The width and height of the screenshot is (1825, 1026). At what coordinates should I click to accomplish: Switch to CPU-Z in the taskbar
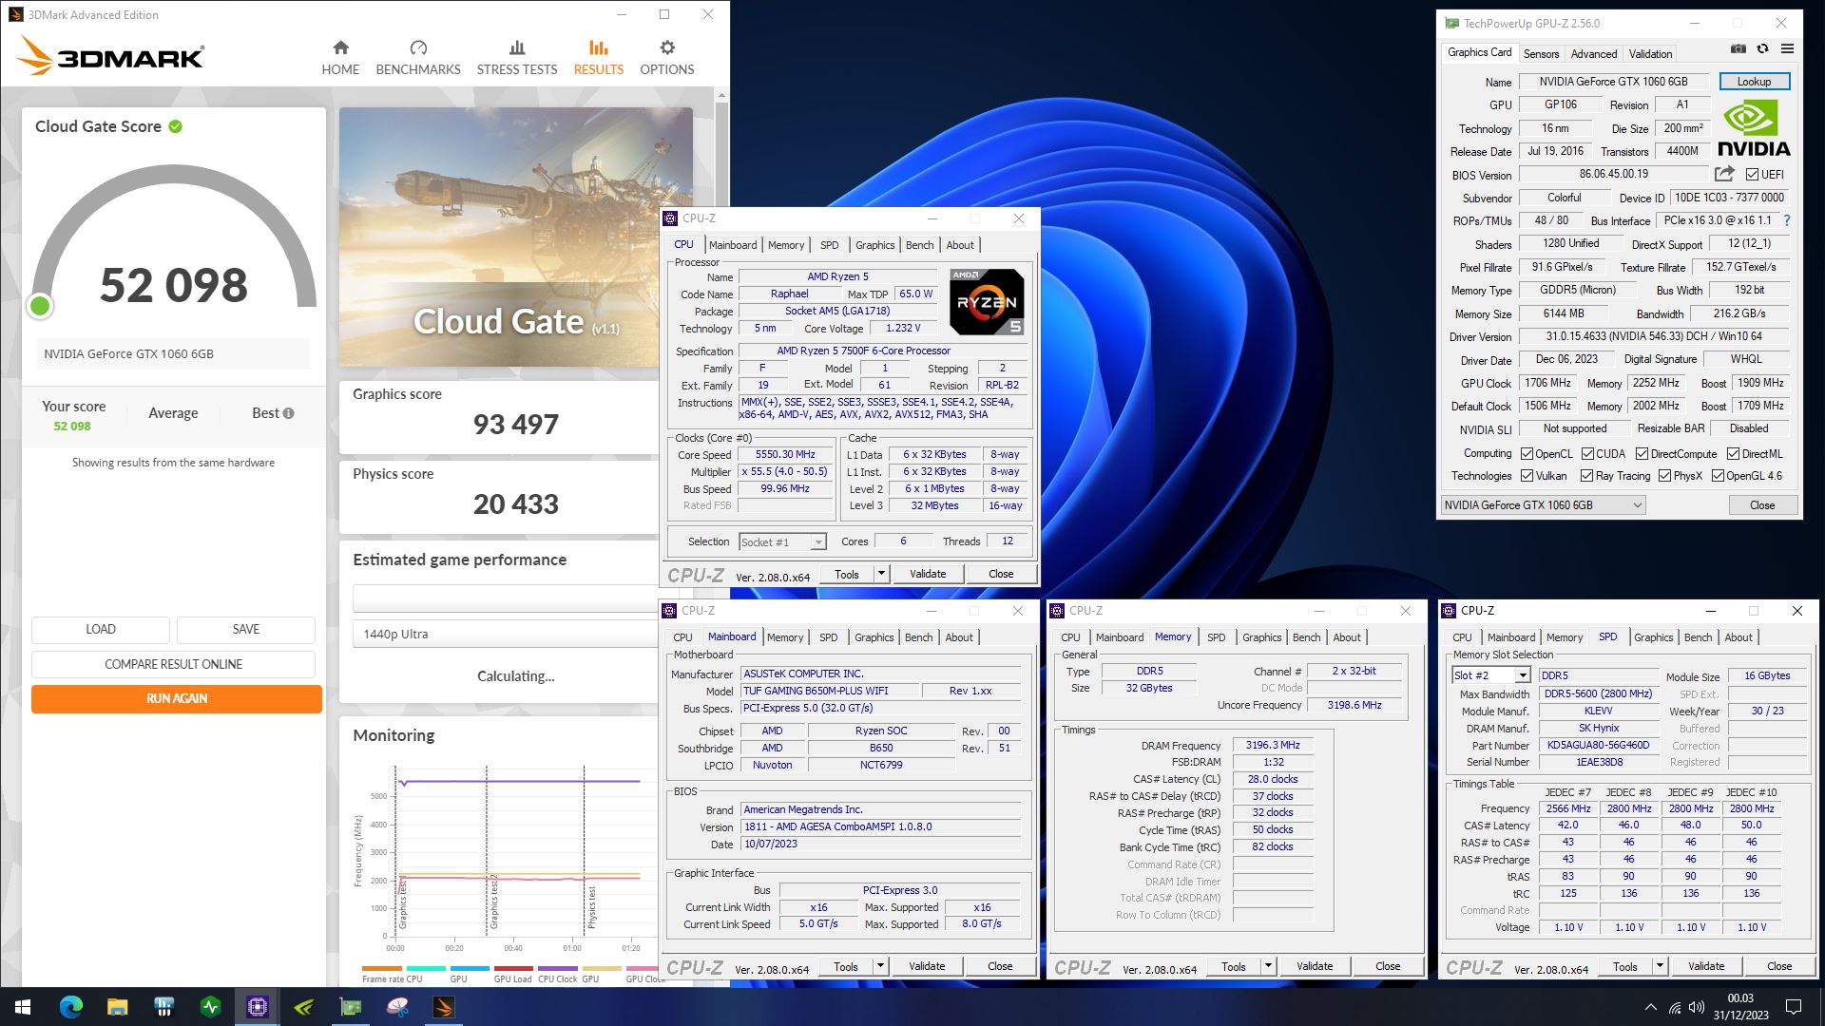(257, 1007)
